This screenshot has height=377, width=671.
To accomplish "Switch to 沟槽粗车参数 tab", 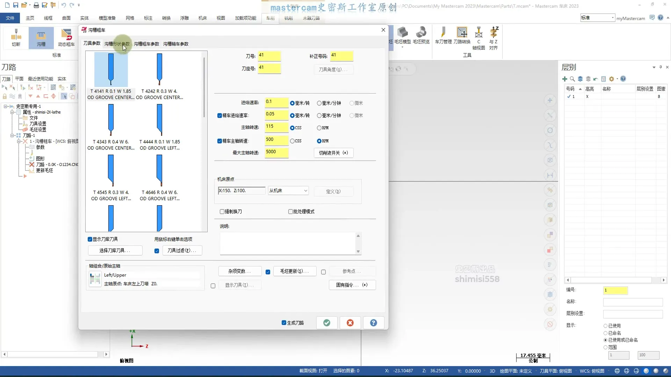I will [146, 44].
